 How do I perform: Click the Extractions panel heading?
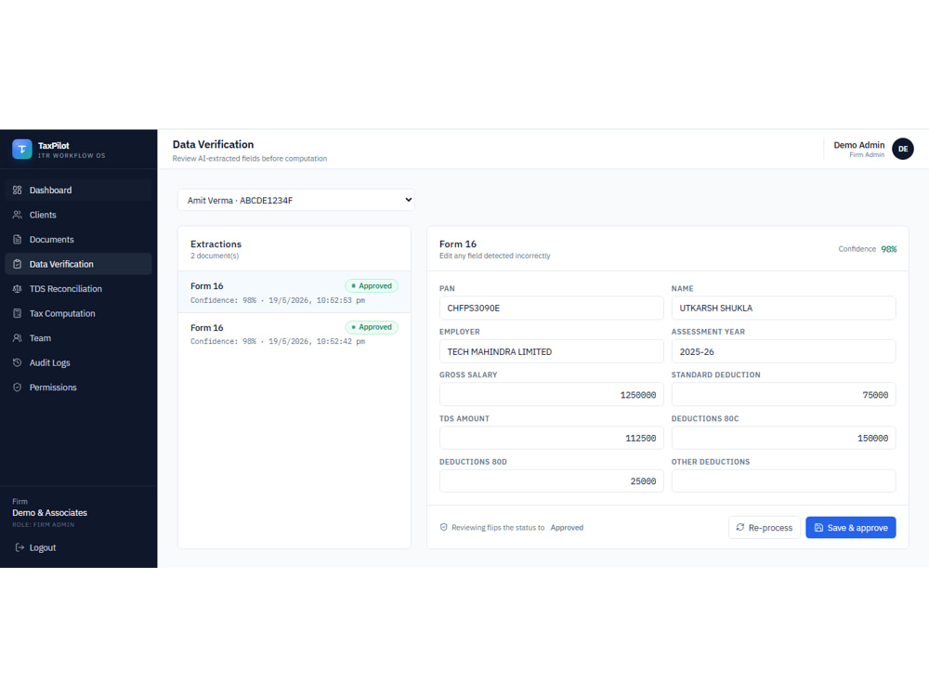click(x=216, y=244)
